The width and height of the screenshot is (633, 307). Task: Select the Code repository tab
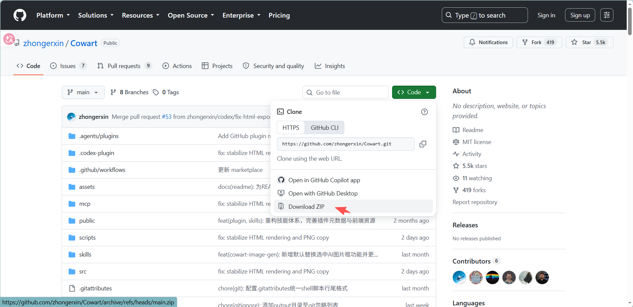click(29, 66)
